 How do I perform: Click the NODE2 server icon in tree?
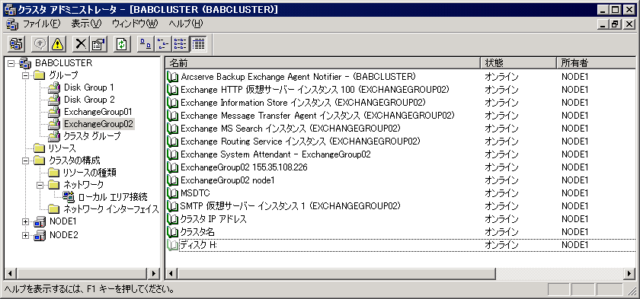point(40,235)
